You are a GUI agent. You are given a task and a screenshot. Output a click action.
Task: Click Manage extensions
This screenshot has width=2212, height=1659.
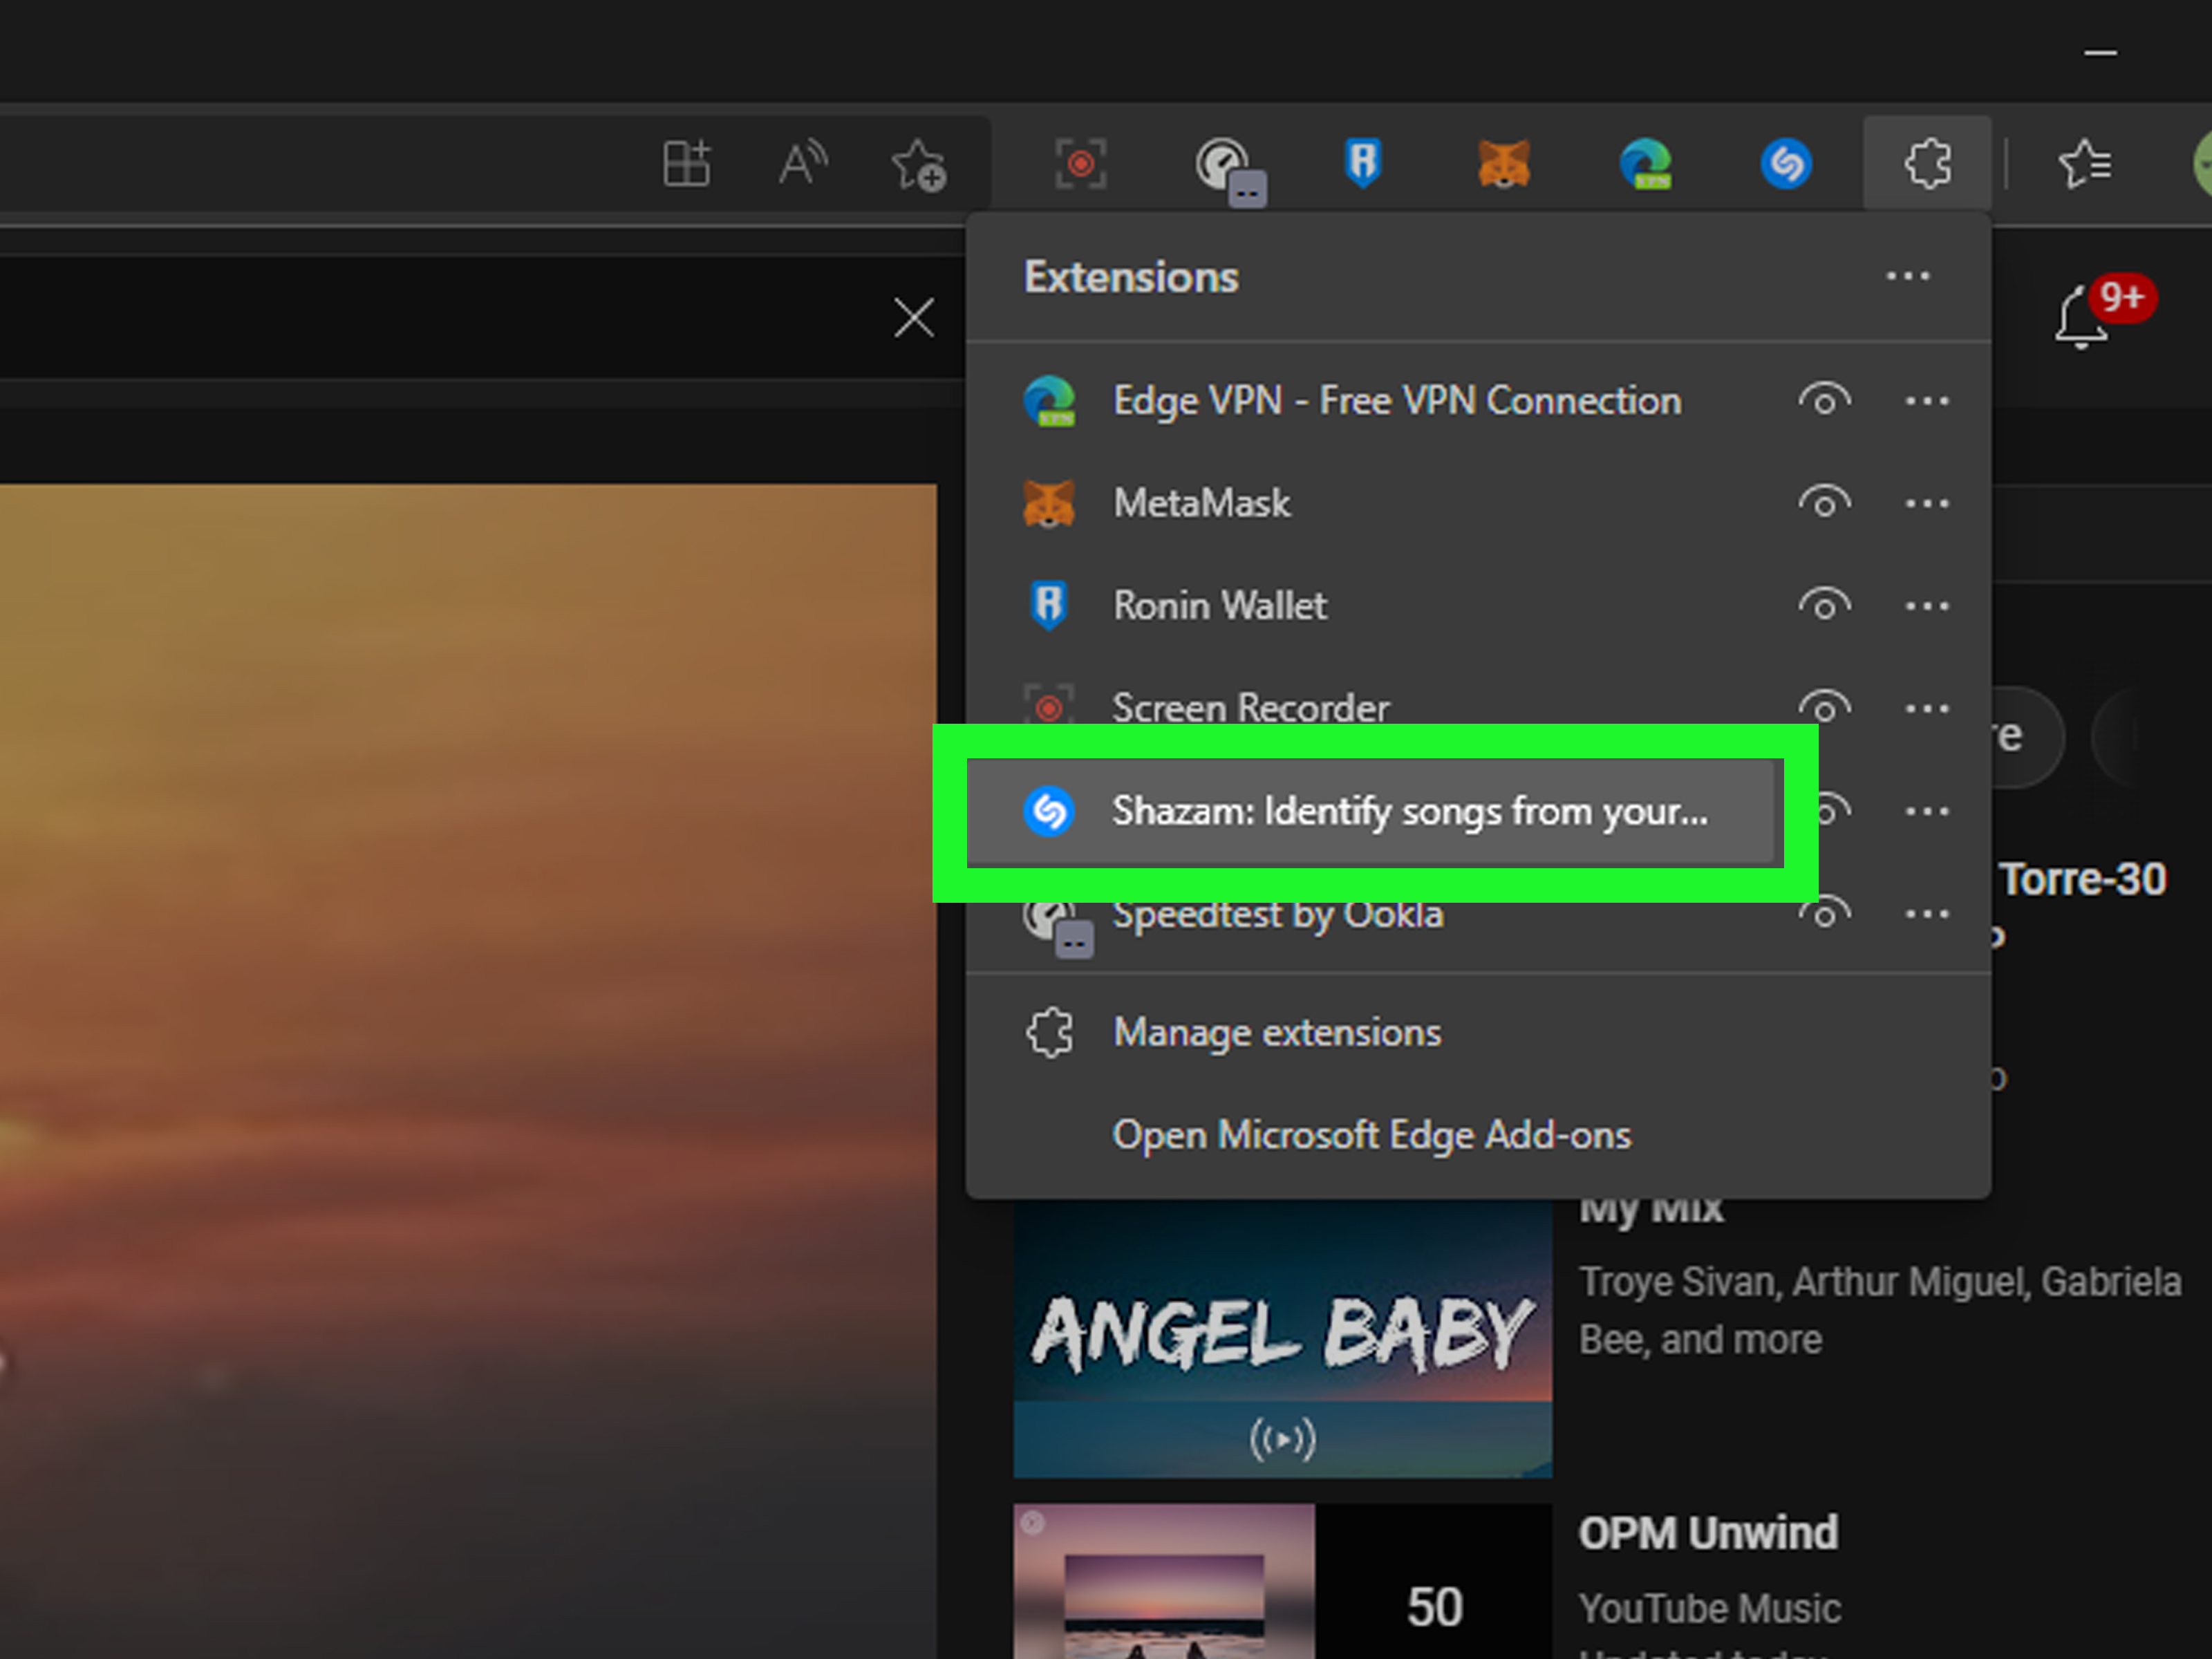pos(1277,1032)
